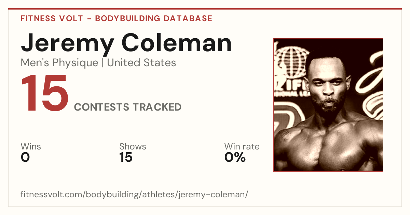This screenshot has height=215, width=410.
Task: Select the large red 15 number
Action: pos(45,94)
